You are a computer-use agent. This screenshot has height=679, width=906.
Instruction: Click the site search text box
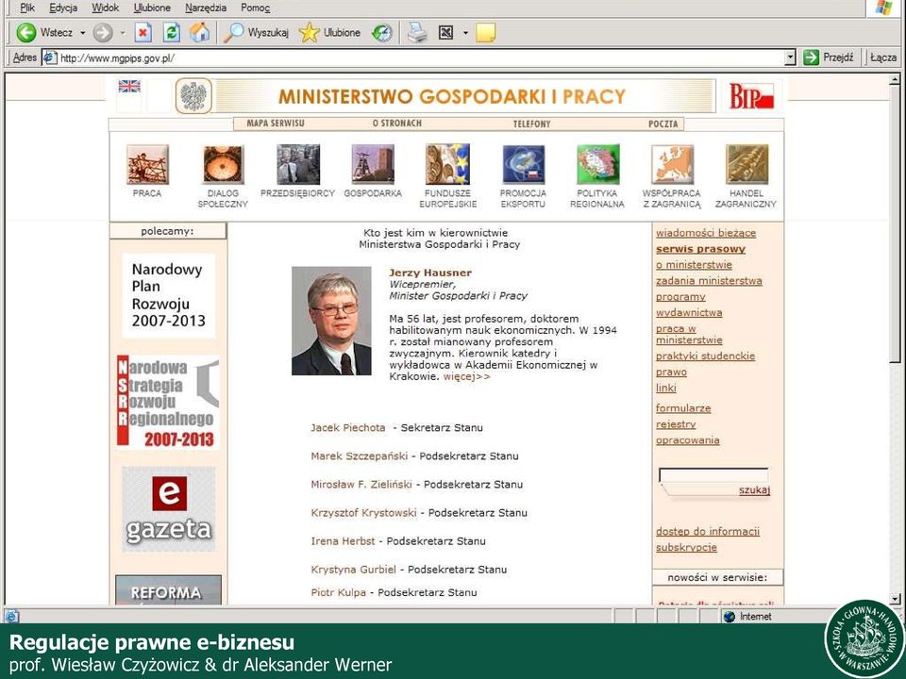pos(713,475)
